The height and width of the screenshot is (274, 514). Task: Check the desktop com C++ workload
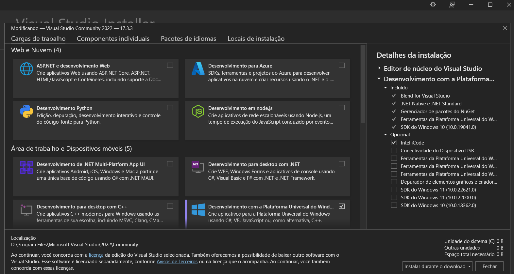pos(170,206)
